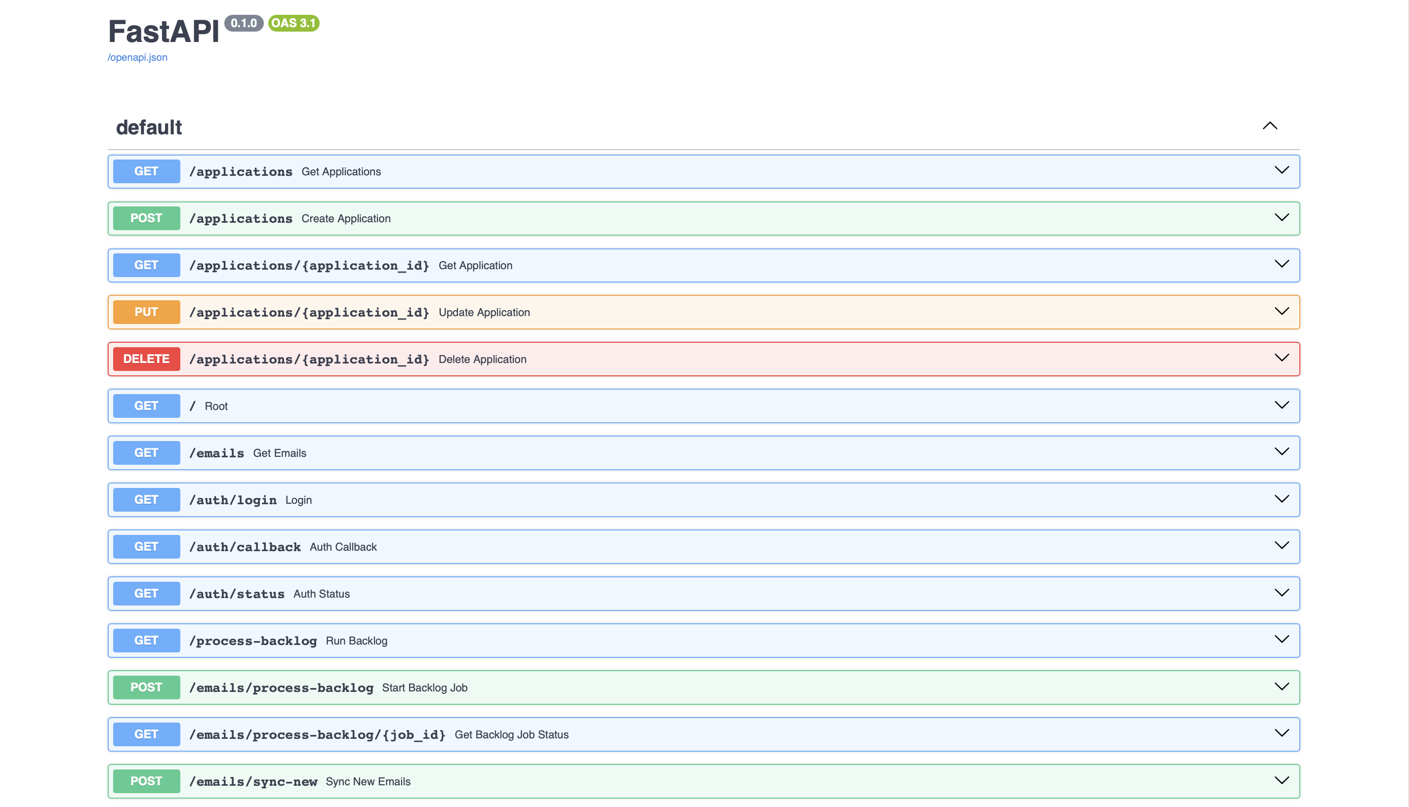Click the OAS 3.1 badge
The width and height of the screenshot is (1409, 807).
pyautogui.click(x=294, y=23)
